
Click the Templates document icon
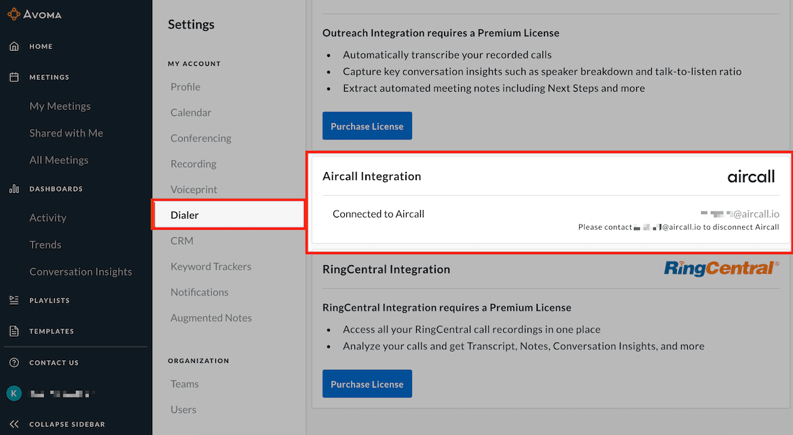point(14,331)
